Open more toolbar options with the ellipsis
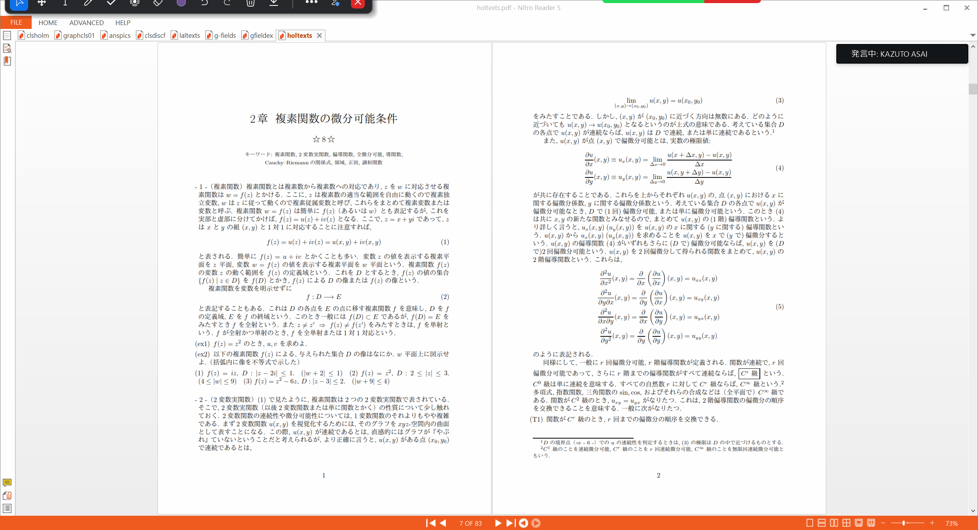 (311, 3)
